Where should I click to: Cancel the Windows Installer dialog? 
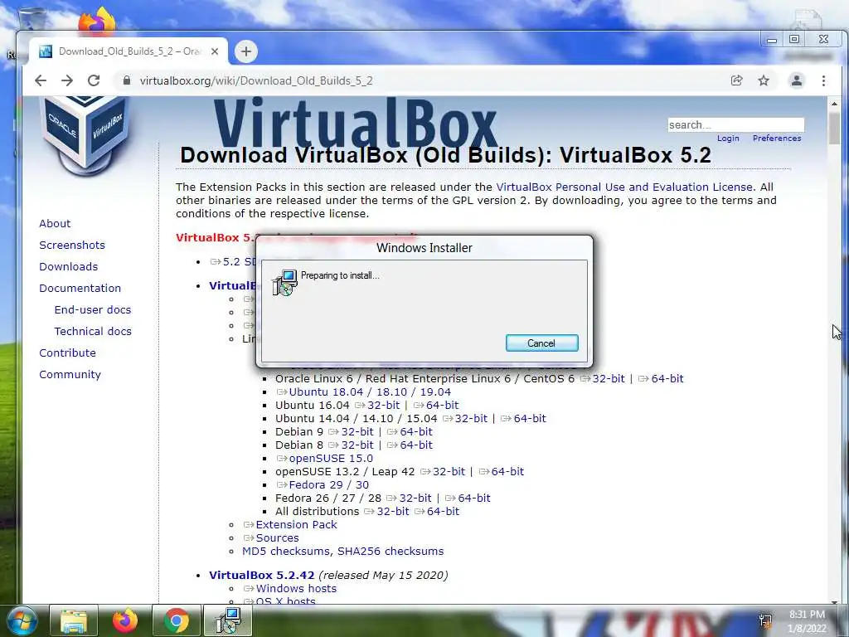[541, 343]
